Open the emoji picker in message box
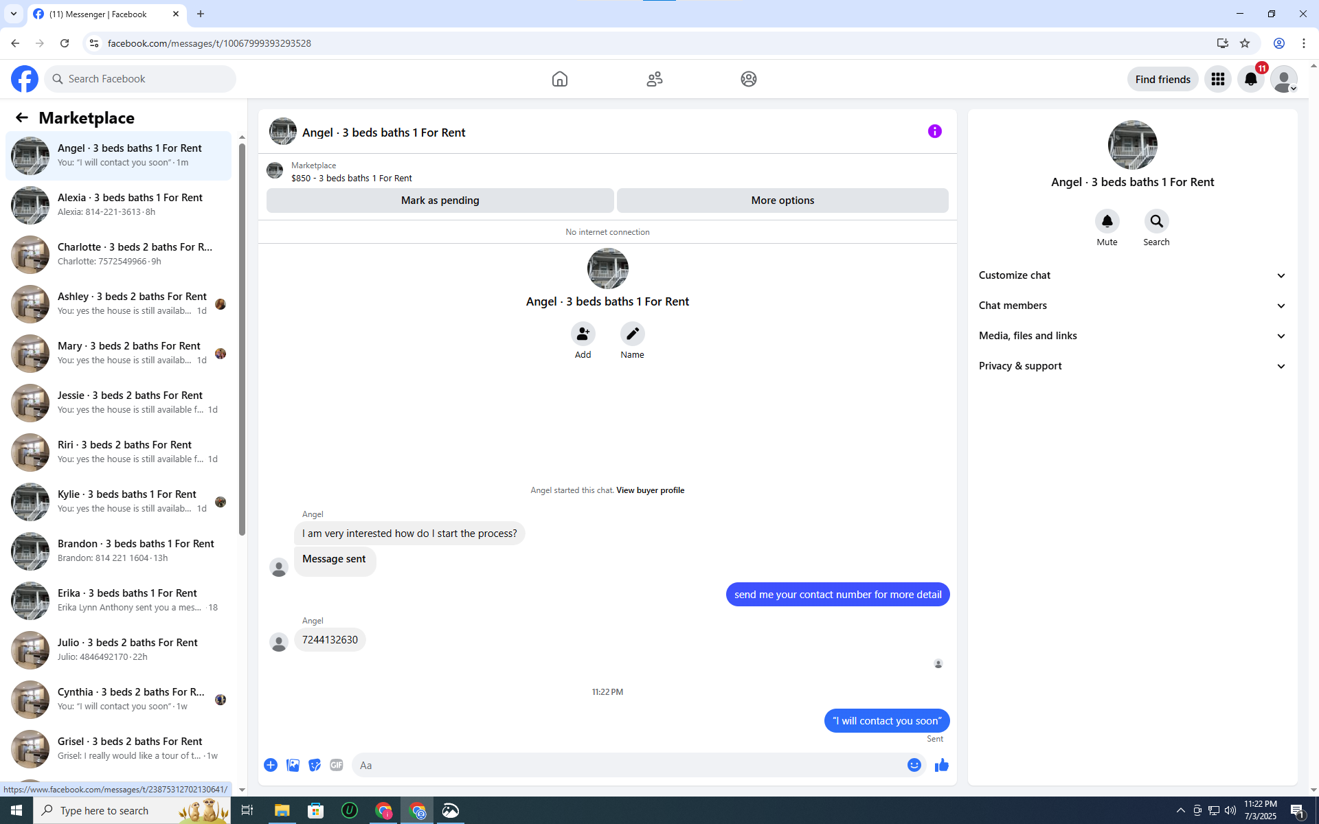The image size is (1319, 824). click(x=914, y=765)
